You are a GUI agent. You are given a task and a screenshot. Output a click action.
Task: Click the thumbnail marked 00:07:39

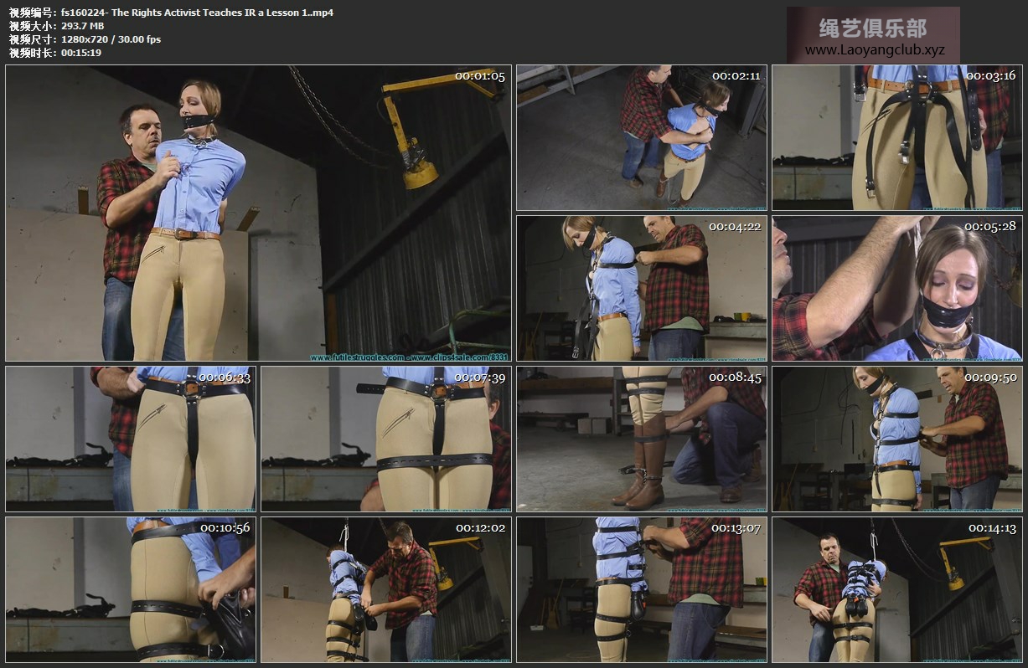(386, 439)
